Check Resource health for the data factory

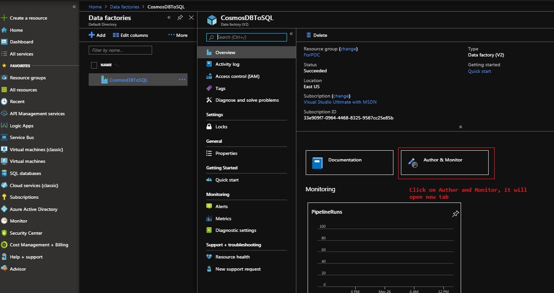tap(232, 257)
